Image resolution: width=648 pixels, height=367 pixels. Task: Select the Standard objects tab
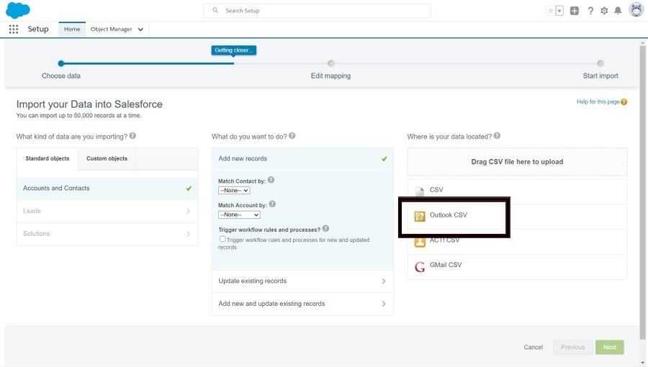[x=48, y=158]
